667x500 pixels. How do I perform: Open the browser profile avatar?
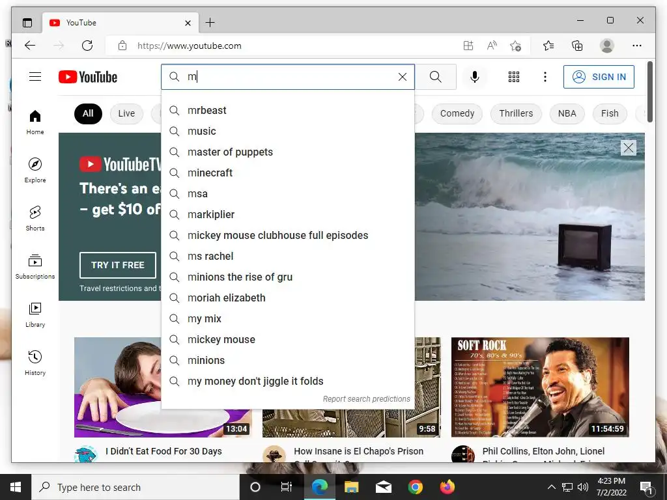pos(606,46)
